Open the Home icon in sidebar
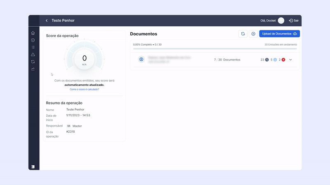The image size is (330, 185). click(33, 33)
